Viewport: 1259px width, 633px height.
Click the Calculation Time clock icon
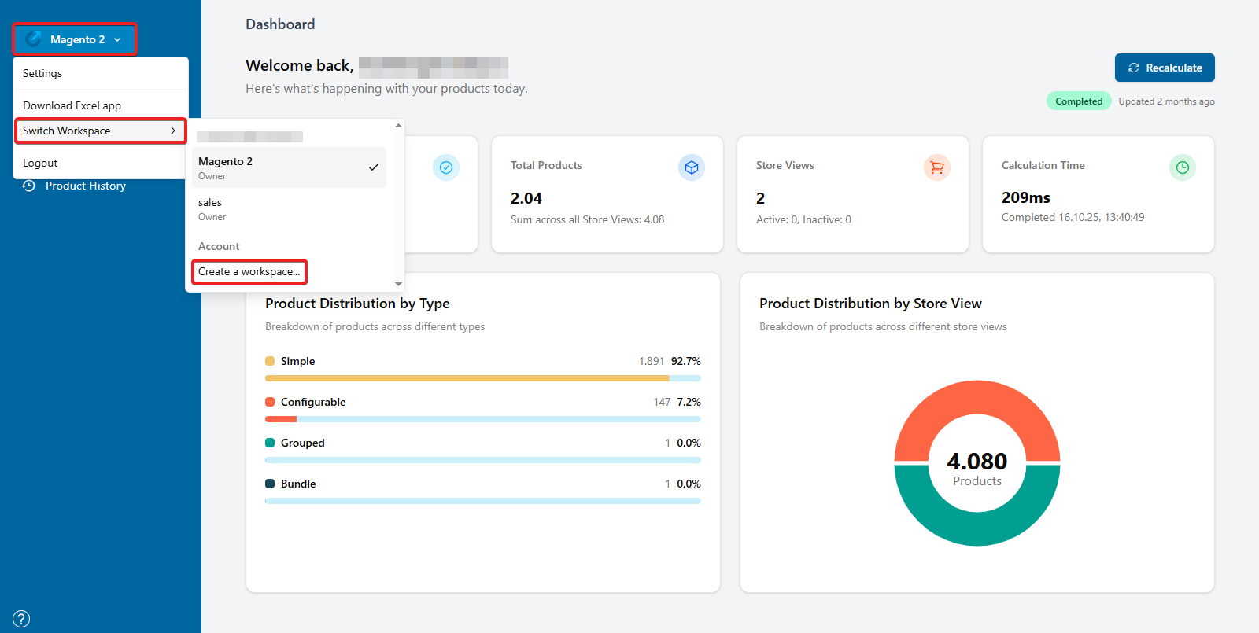pos(1182,167)
